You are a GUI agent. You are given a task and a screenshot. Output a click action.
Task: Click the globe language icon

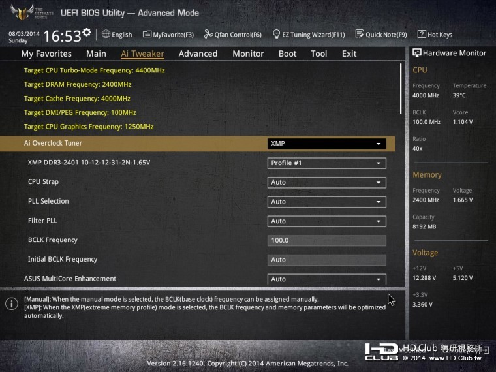(106, 34)
